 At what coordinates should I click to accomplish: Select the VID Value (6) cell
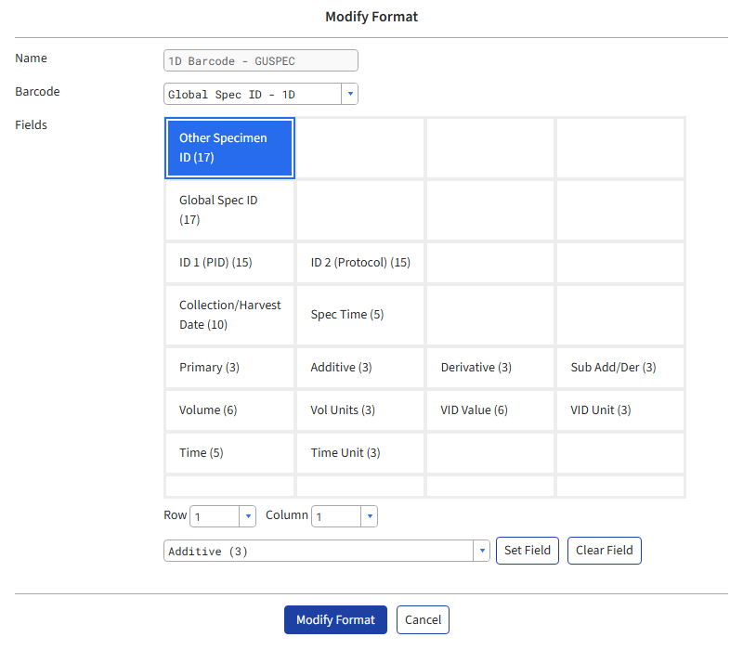(x=490, y=410)
